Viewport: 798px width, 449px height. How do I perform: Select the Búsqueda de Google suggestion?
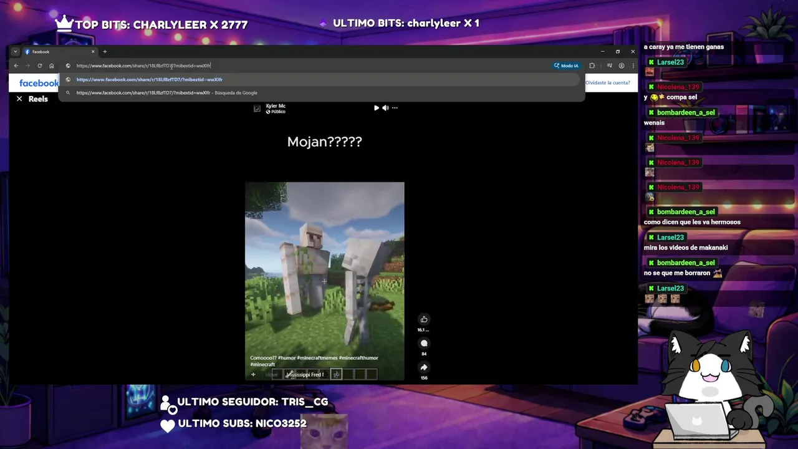[x=322, y=93]
